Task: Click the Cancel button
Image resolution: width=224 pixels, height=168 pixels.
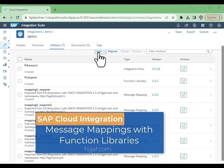Action: (x=204, y=32)
